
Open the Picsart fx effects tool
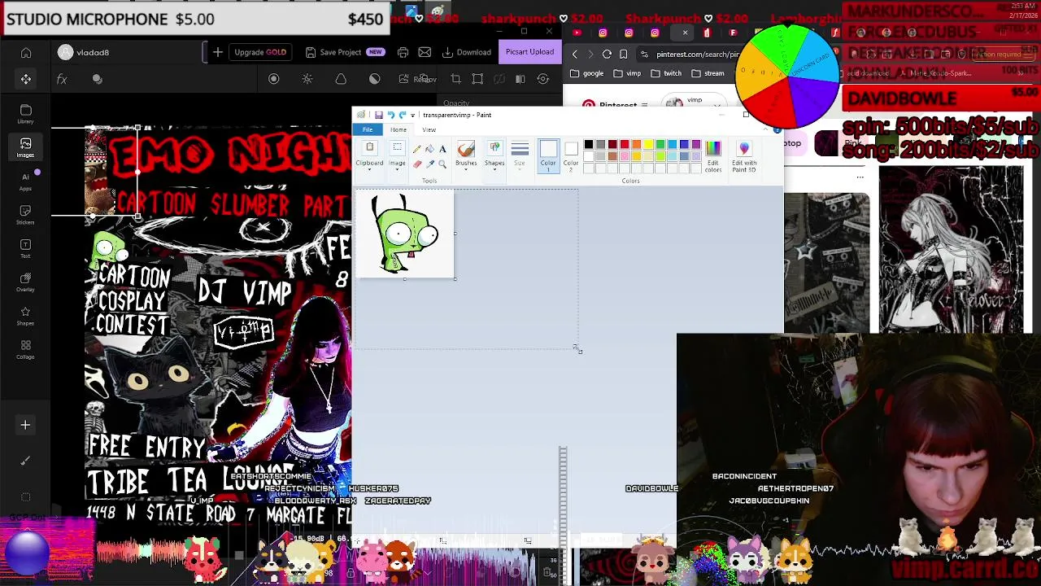[x=62, y=79]
